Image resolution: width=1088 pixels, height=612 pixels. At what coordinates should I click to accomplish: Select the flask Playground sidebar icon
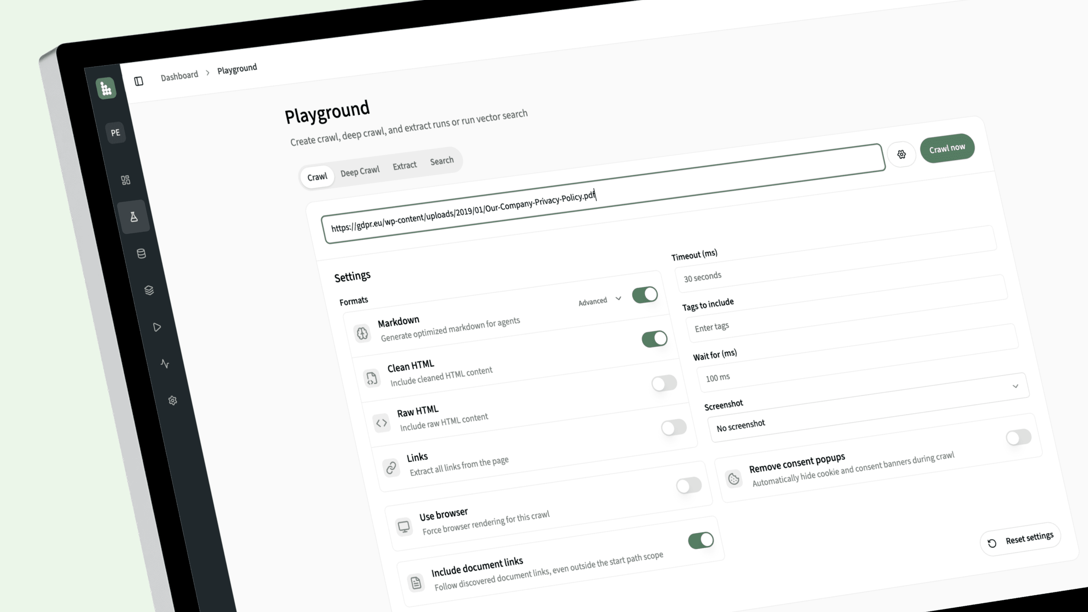click(133, 217)
